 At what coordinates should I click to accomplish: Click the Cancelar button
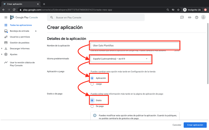177,125
